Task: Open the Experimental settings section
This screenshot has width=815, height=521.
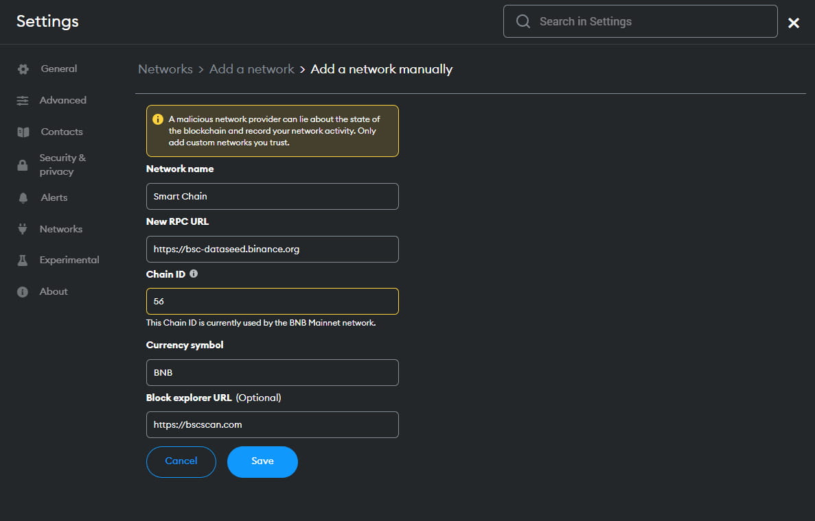Action: [x=69, y=260]
